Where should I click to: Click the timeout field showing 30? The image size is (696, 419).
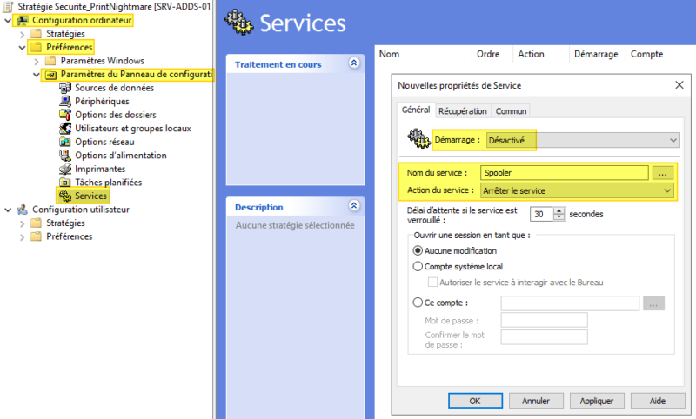541,214
